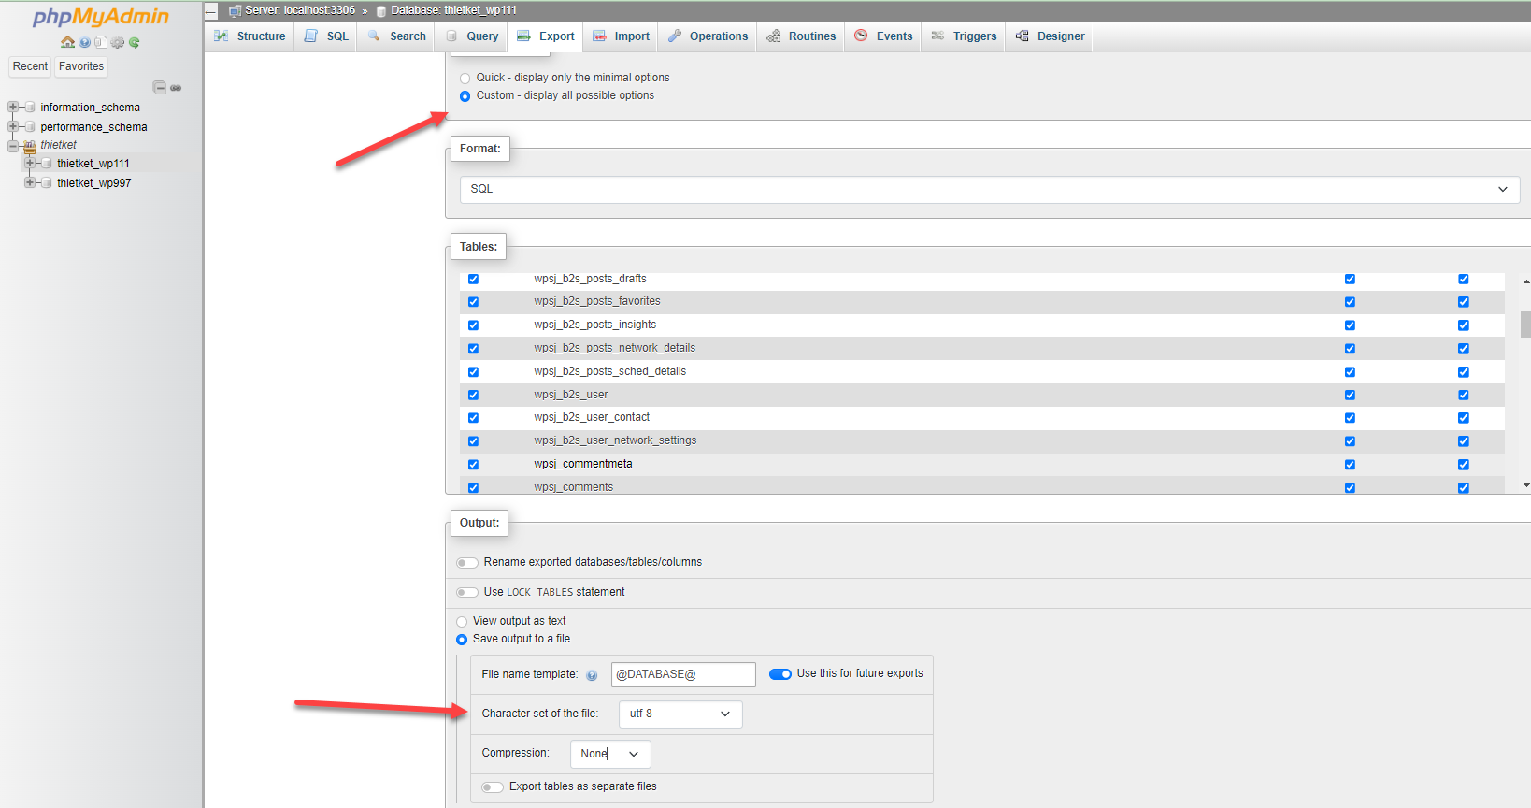The image size is (1531, 808).
Task: Click the phpMyAdmin home icon
Action: (x=67, y=42)
